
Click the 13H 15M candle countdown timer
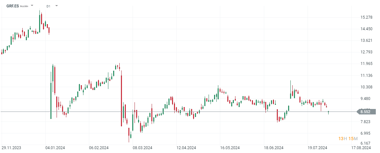[x=348, y=139]
